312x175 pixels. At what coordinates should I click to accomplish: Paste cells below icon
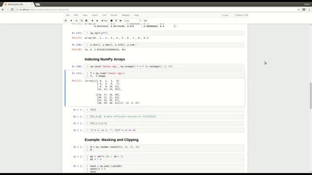click(87, 20)
